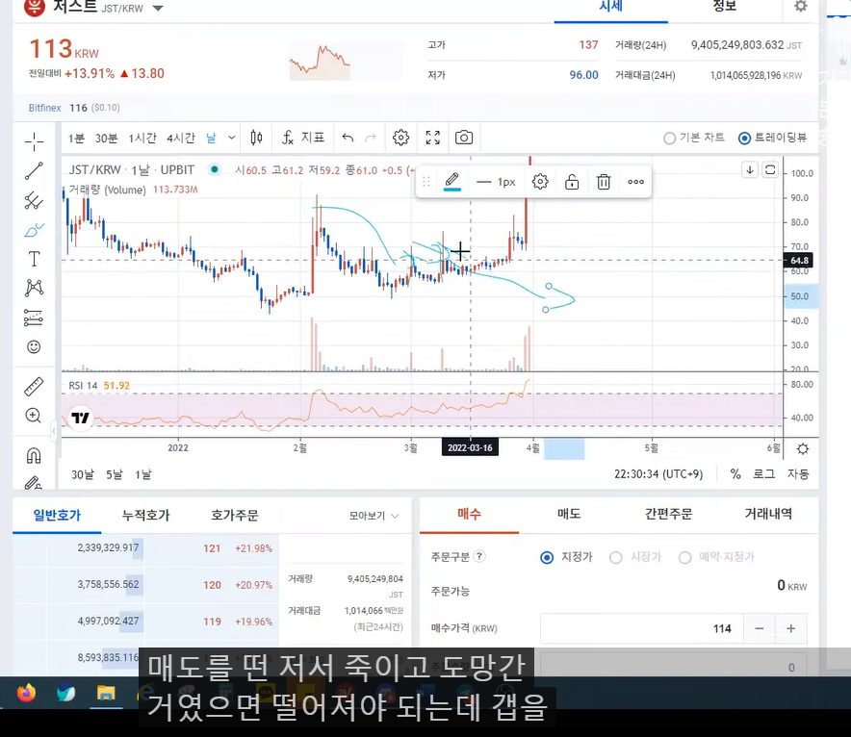Decrease buy price with minus button
This screenshot has width=851, height=737.
[760, 628]
